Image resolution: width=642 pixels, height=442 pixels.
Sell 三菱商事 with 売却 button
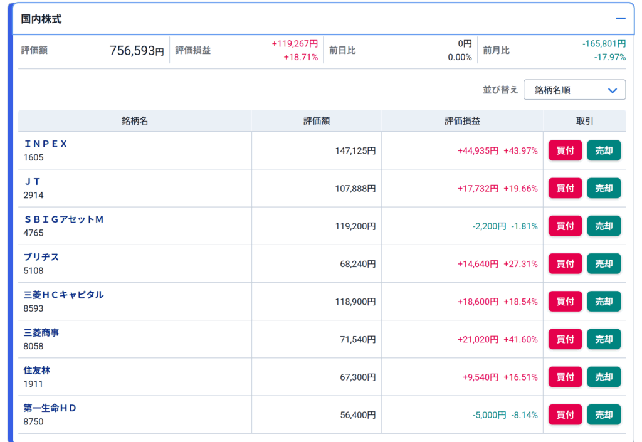point(604,339)
